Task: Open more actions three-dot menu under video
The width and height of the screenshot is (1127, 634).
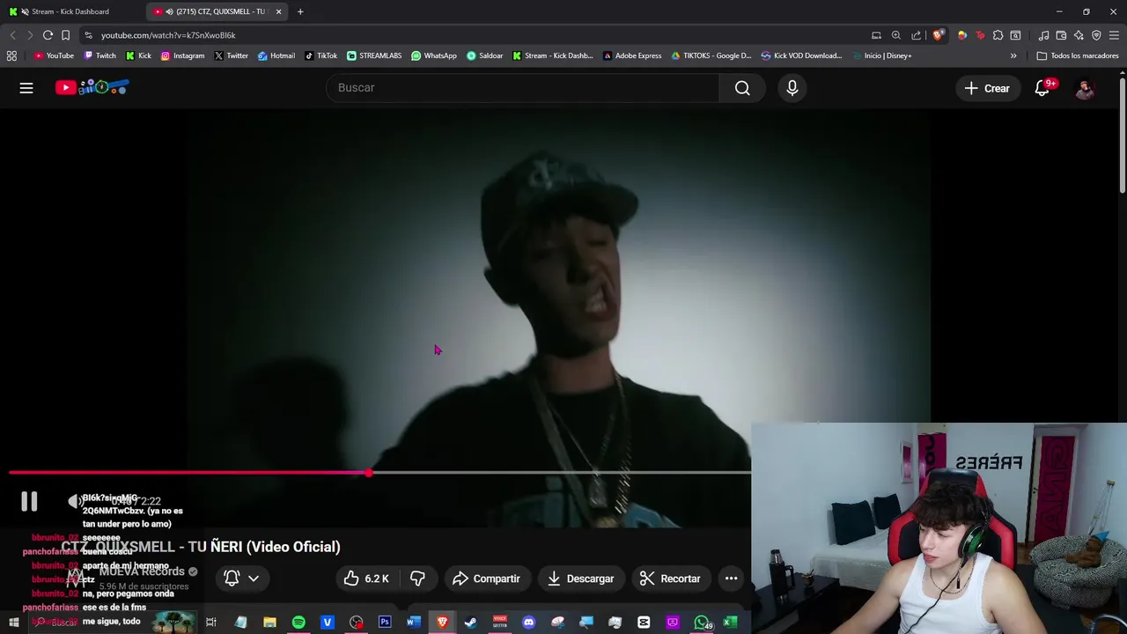Action: pos(731,579)
